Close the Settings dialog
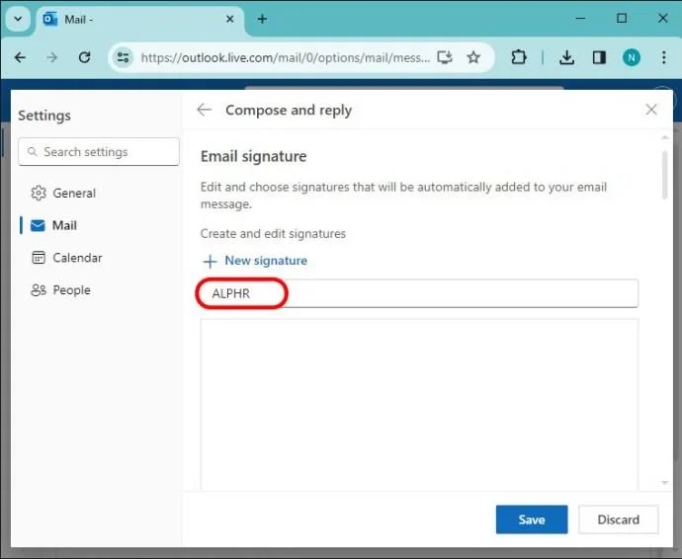 point(651,110)
